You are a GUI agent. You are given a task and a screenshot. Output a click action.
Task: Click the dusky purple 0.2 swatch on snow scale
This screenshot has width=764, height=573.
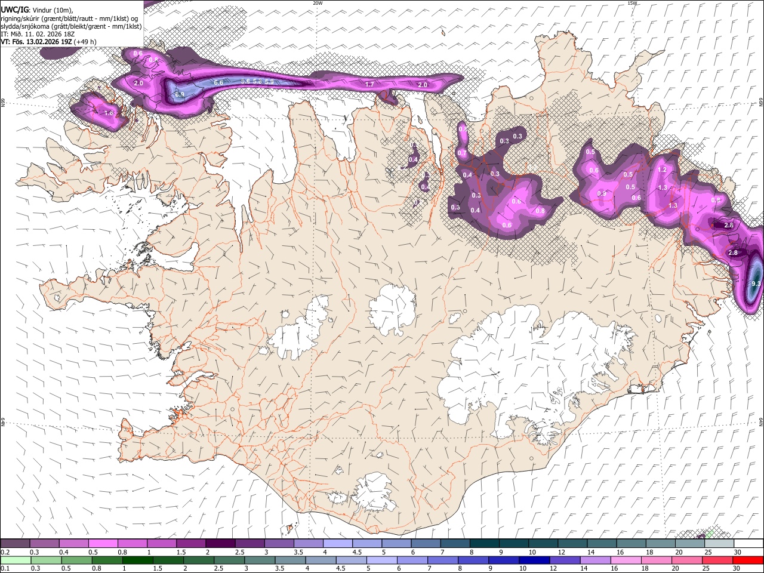16,544
